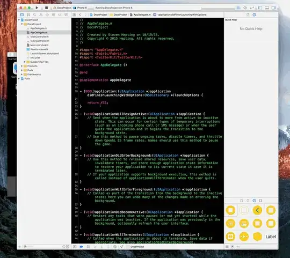This screenshot has height=258, width=290.
Task: Click DocsProject process in debug bar
Action: 137,247
